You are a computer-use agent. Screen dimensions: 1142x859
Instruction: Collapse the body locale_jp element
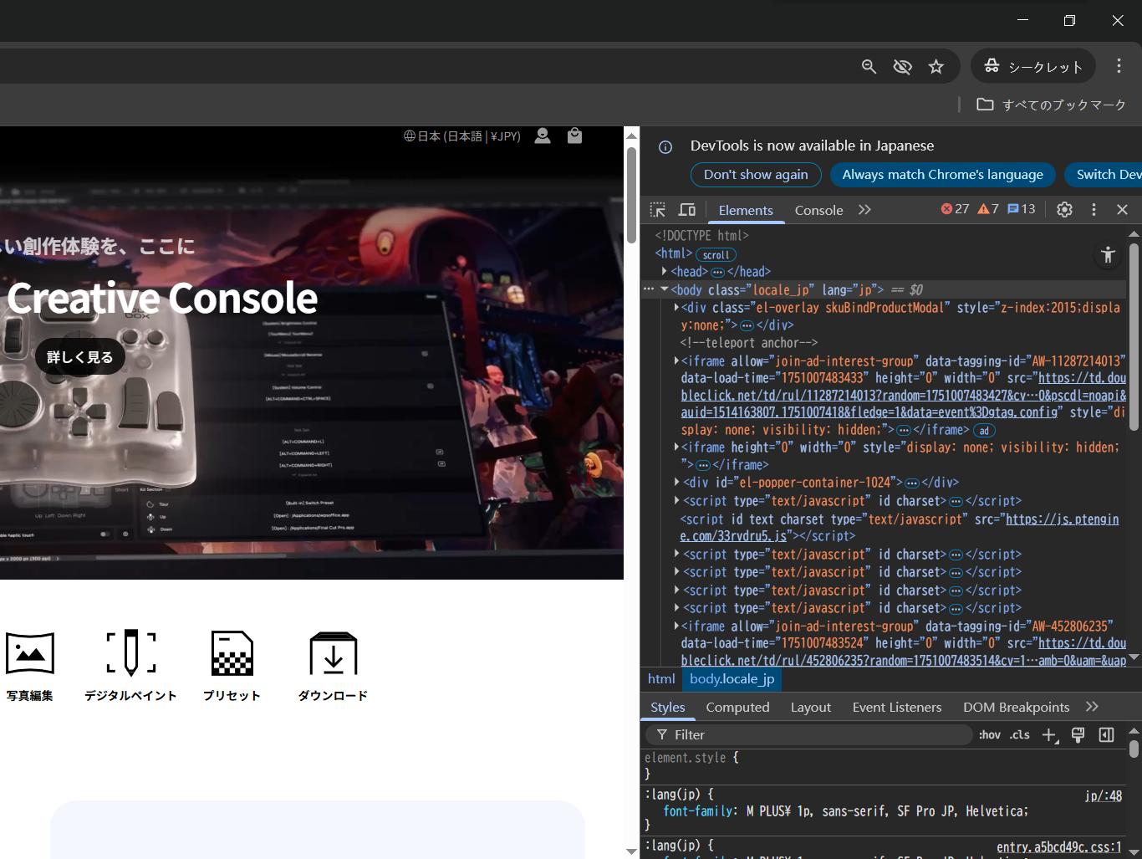[665, 289]
